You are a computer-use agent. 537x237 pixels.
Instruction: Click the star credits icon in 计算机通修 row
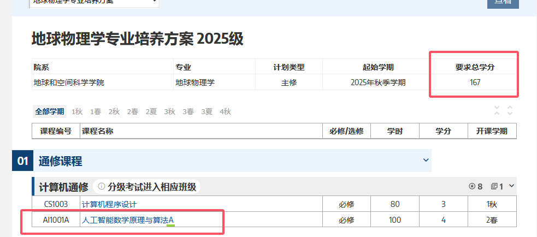472,187
